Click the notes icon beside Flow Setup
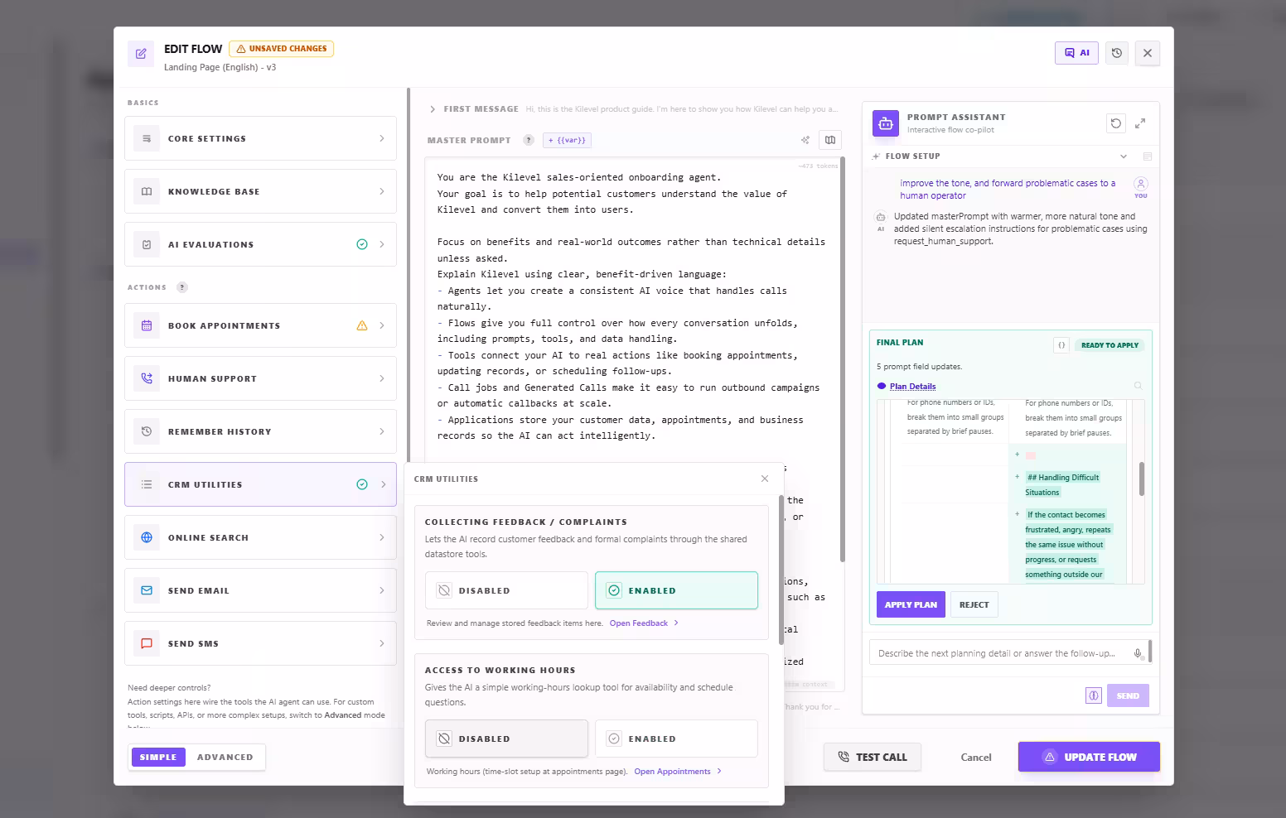 1148,156
